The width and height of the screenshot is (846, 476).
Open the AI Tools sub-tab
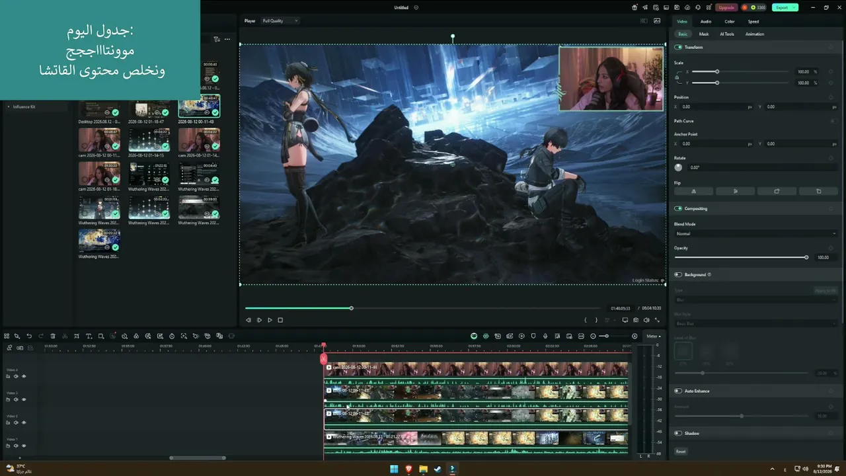[727, 34]
